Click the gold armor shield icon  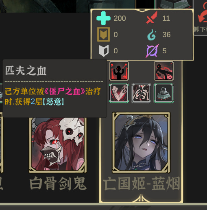pos(103,34)
